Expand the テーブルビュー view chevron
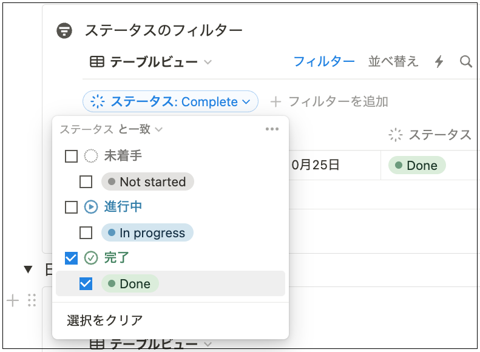This screenshot has height=352, width=480. point(208,62)
